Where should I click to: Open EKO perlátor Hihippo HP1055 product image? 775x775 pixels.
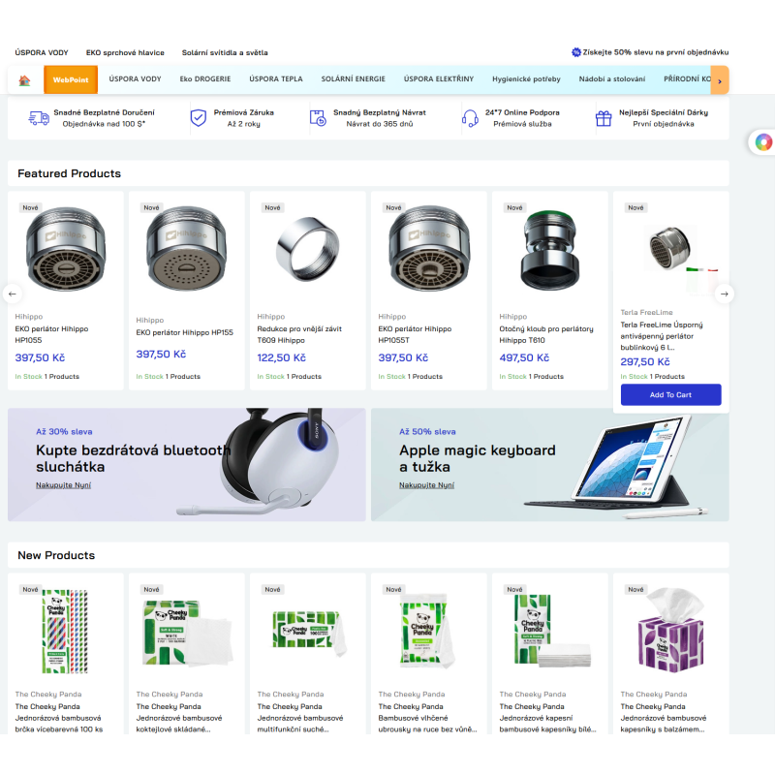[66, 249]
